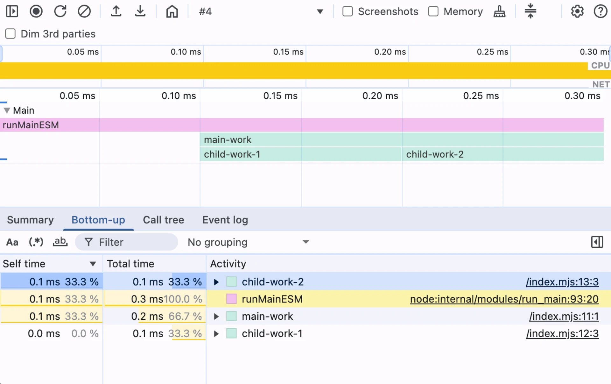Screen dimensions: 611x384
Task: Open the Event log tab
Action: 225,220
